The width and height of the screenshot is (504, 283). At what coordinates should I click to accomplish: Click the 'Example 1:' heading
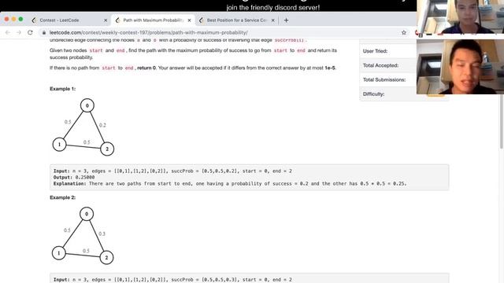[63, 89]
